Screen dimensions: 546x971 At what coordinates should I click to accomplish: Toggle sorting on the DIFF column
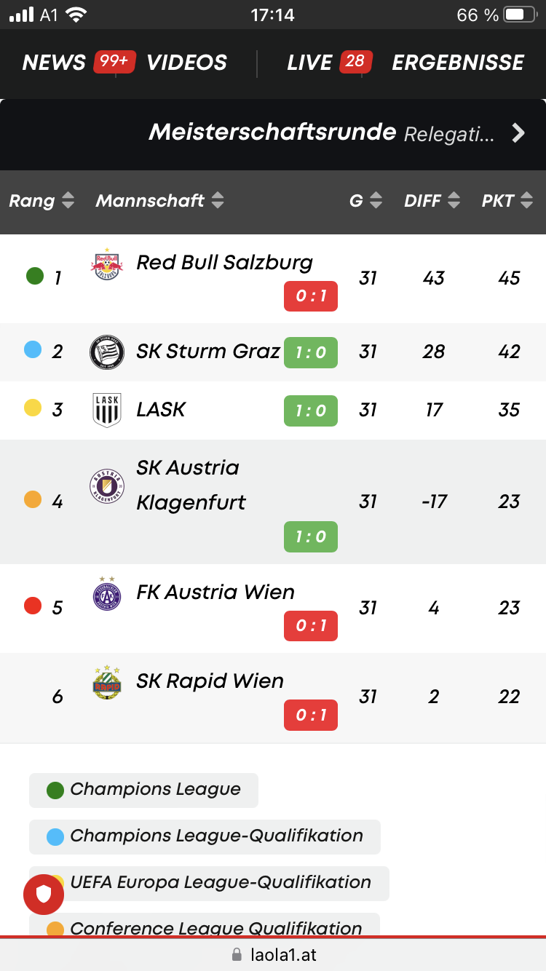pyautogui.click(x=432, y=201)
